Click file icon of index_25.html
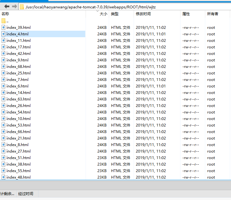231x200 pixels. tap(3, 73)
